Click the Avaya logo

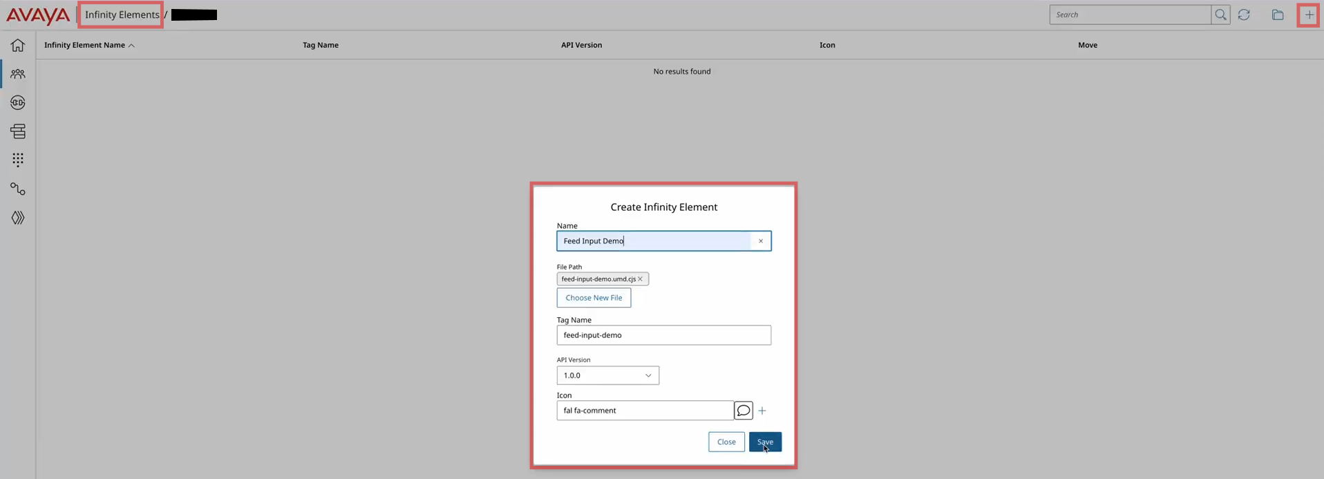point(38,15)
